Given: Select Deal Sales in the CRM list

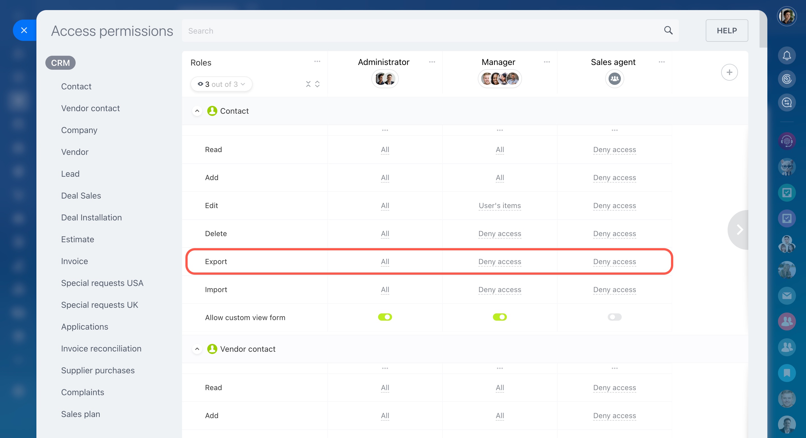Looking at the screenshot, I should (x=81, y=195).
